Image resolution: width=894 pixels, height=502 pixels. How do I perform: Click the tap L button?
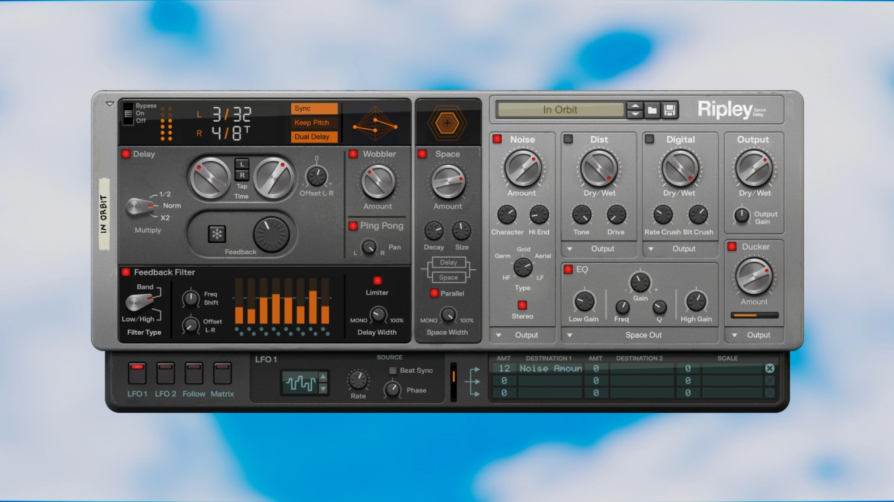(x=242, y=163)
